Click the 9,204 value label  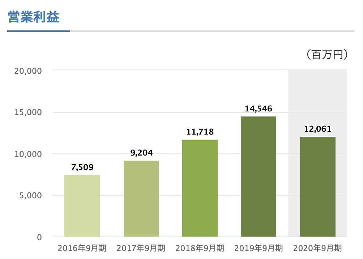coord(141,153)
